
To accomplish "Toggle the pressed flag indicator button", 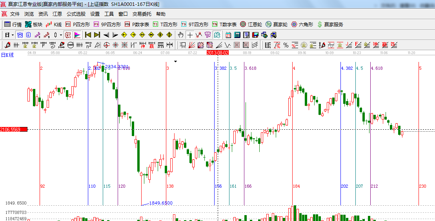I will click(x=77, y=35).
